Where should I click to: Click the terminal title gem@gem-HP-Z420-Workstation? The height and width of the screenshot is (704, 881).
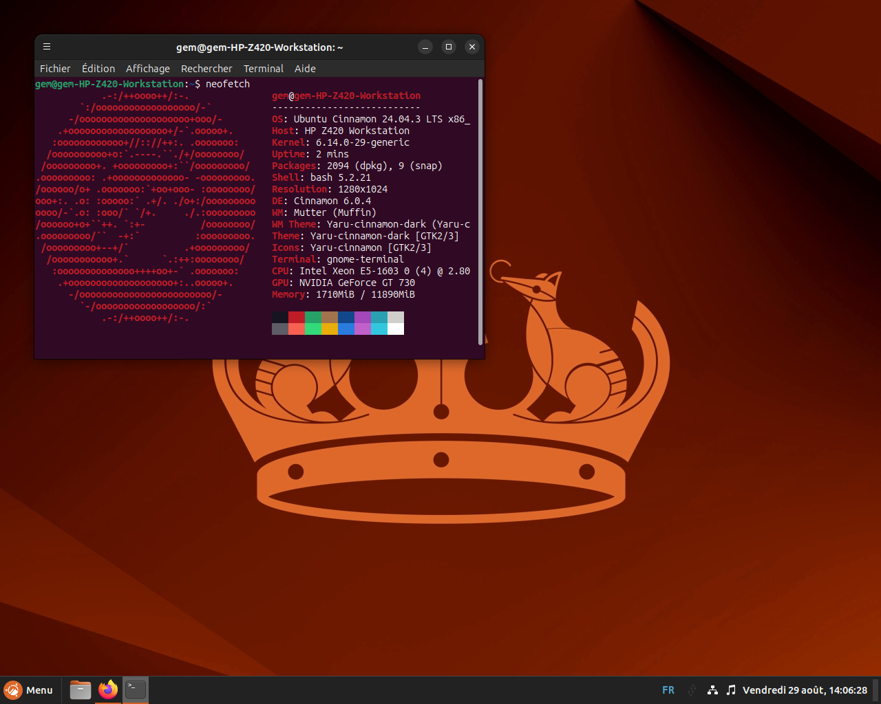coord(259,47)
